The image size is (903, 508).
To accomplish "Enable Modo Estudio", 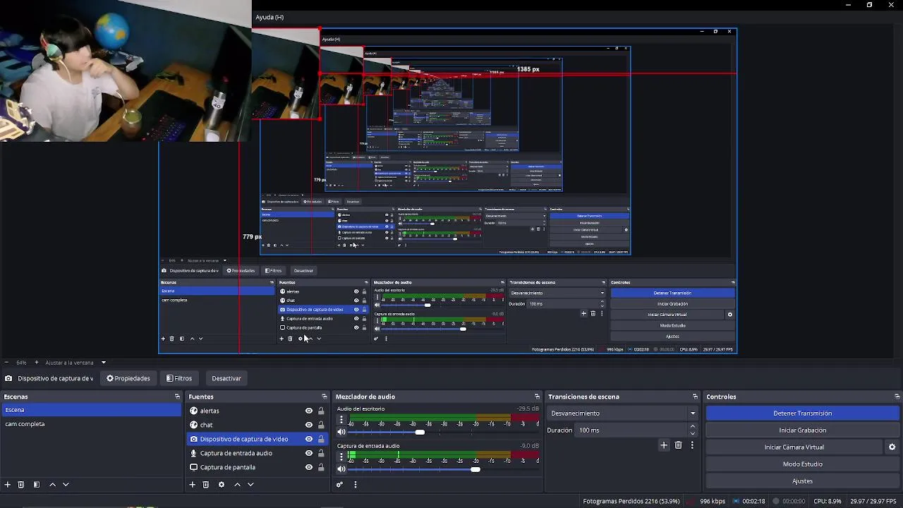I will tap(803, 464).
